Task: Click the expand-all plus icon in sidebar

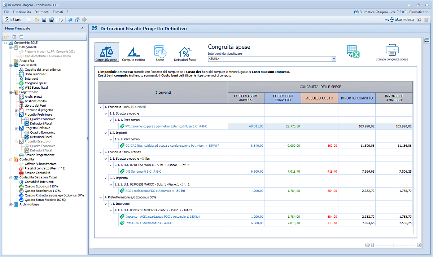Action: (x=14, y=37)
